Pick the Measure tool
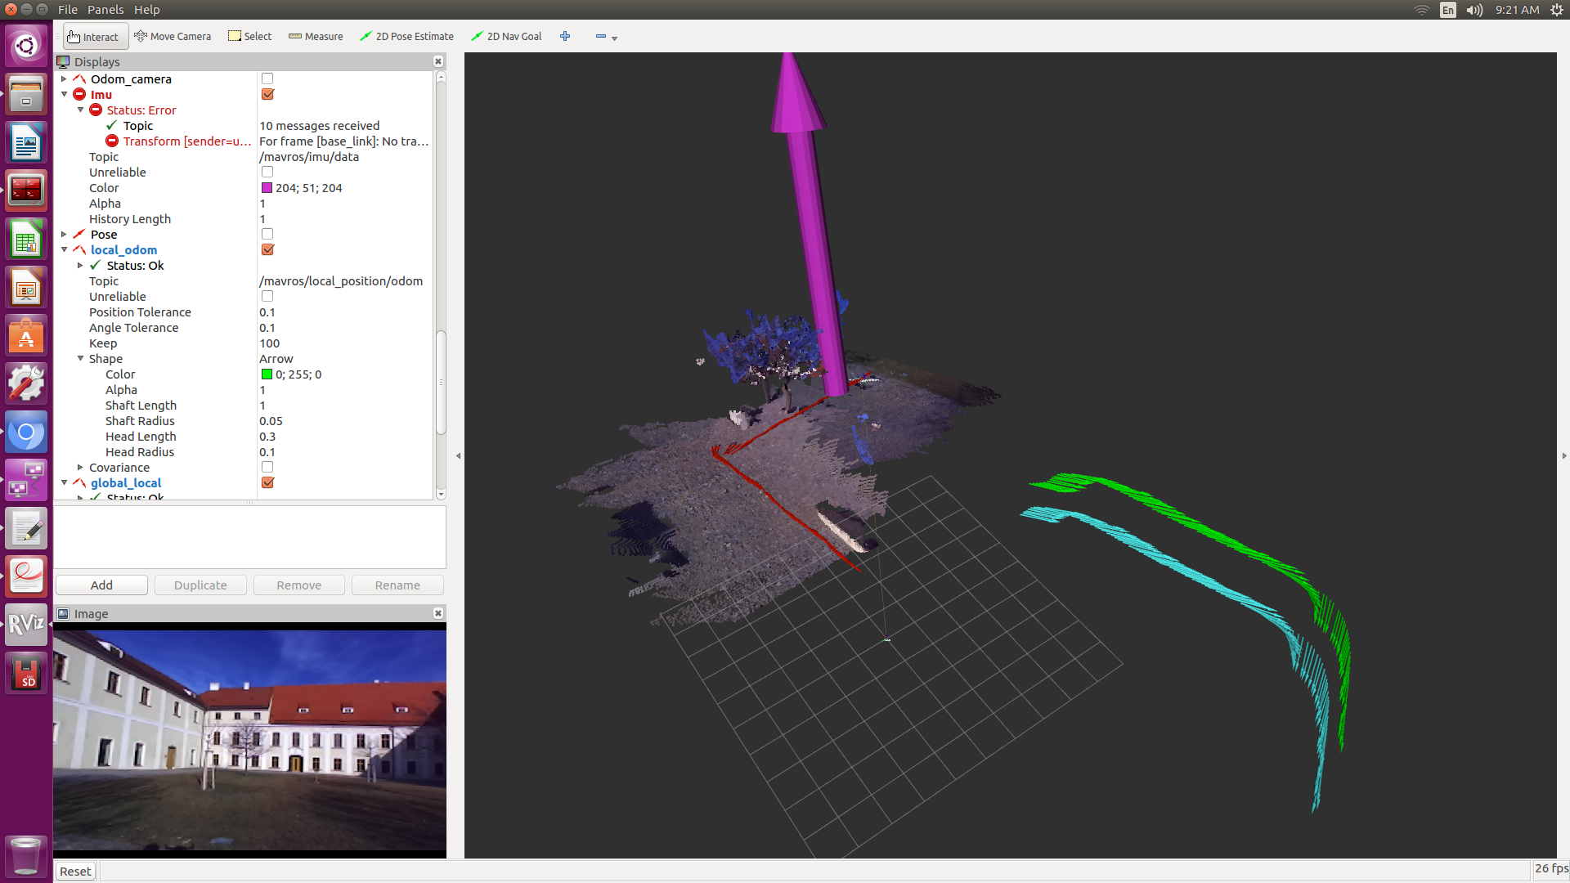Viewport: 1570px width, 883px height. point(316,37)
